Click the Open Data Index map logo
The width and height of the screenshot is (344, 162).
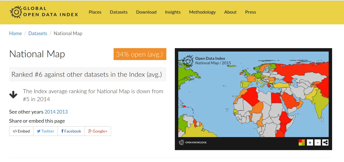pyautogui.click(x=188, y=61)
